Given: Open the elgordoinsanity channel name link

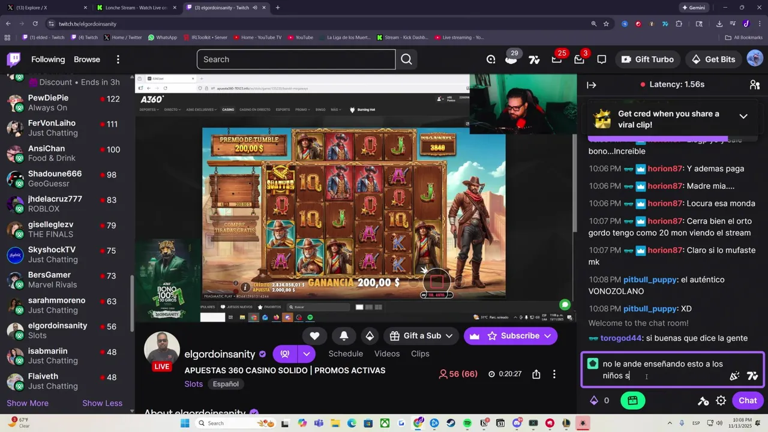Looking at the screenshot, I should [x=220, y=354].
